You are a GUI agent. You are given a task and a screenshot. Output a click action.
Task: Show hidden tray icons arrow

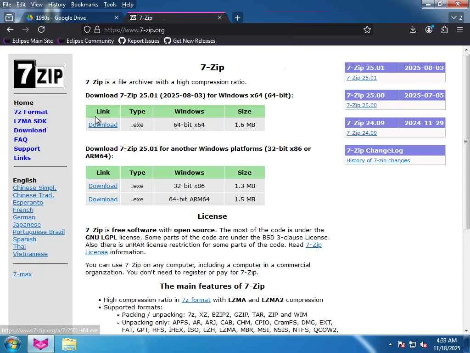coord(390,344)
